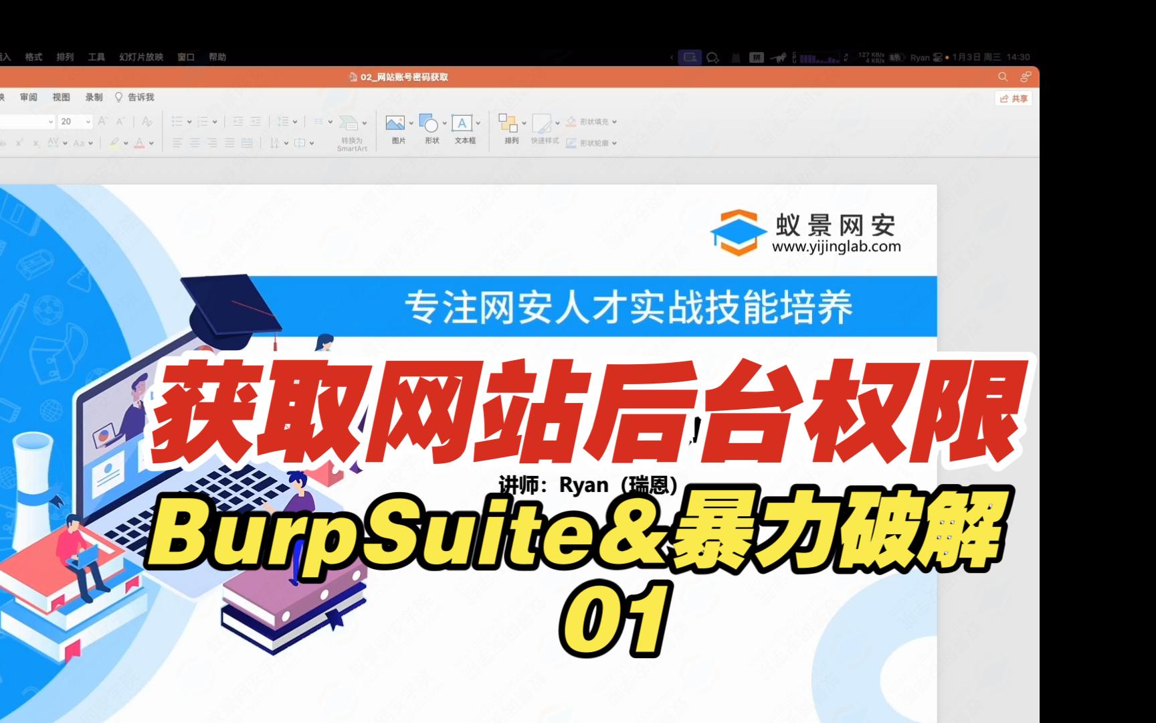
Task: Click the align text vertical icon
Action: 300,143
